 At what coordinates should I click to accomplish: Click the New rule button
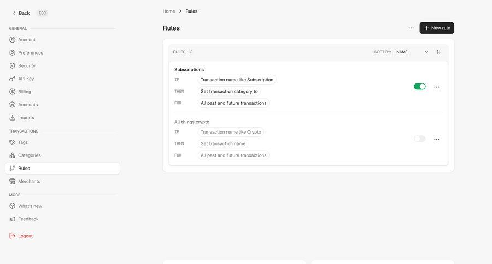click(x=437, y=28)
